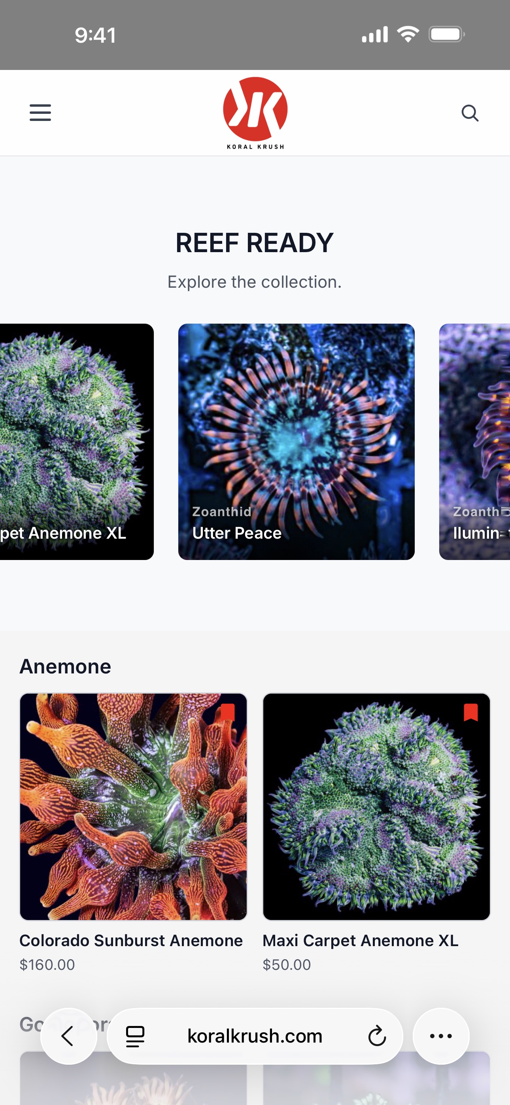Screen dimensions: 510x1105
Task: Tap the search magnifier icon
Action: tap(470, 113)
